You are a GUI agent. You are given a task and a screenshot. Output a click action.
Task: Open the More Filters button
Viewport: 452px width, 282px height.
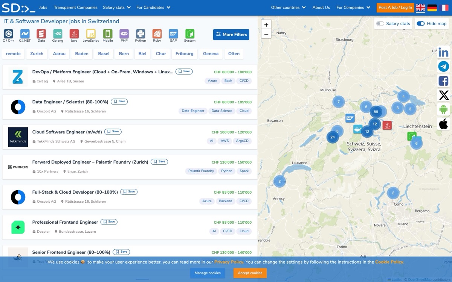[x=231, y=35]
